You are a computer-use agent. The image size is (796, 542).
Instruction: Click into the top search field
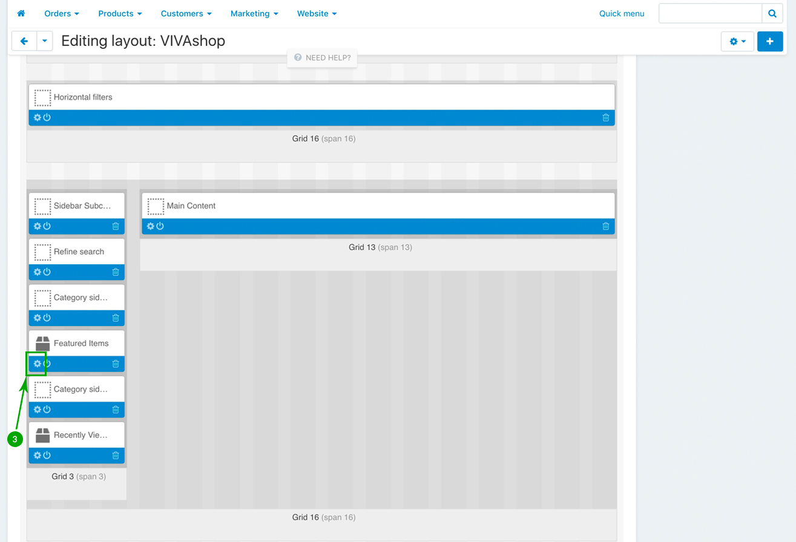tap(710, 13)
